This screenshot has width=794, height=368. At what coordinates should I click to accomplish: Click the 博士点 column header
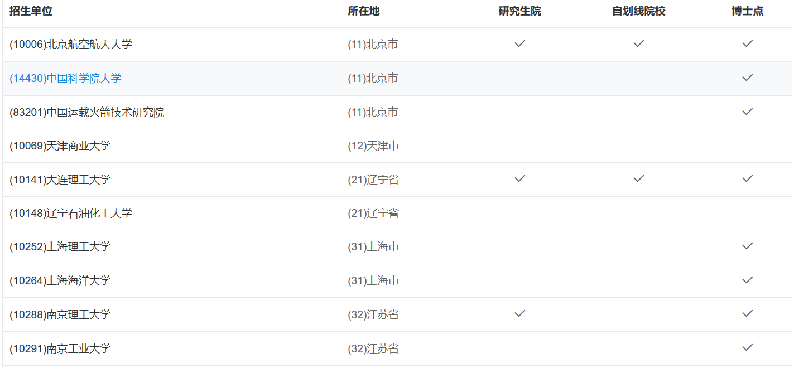(x=747, y=11)
